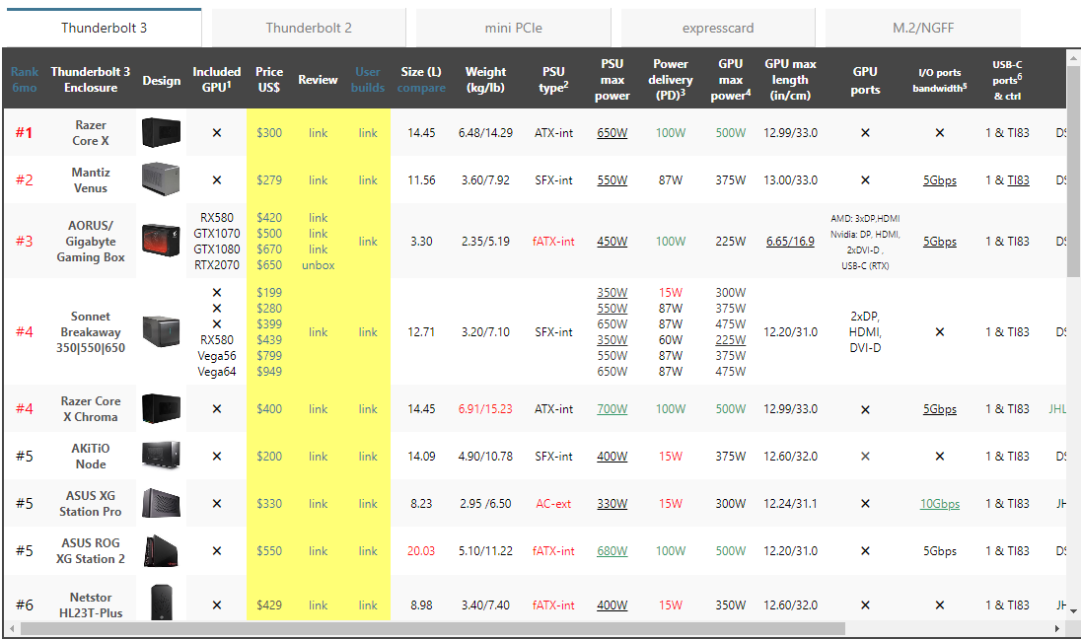1081x640 pixels.
Task: Click the Netstor HL23T-Plus enclosure name
Action: click(91, 604)
